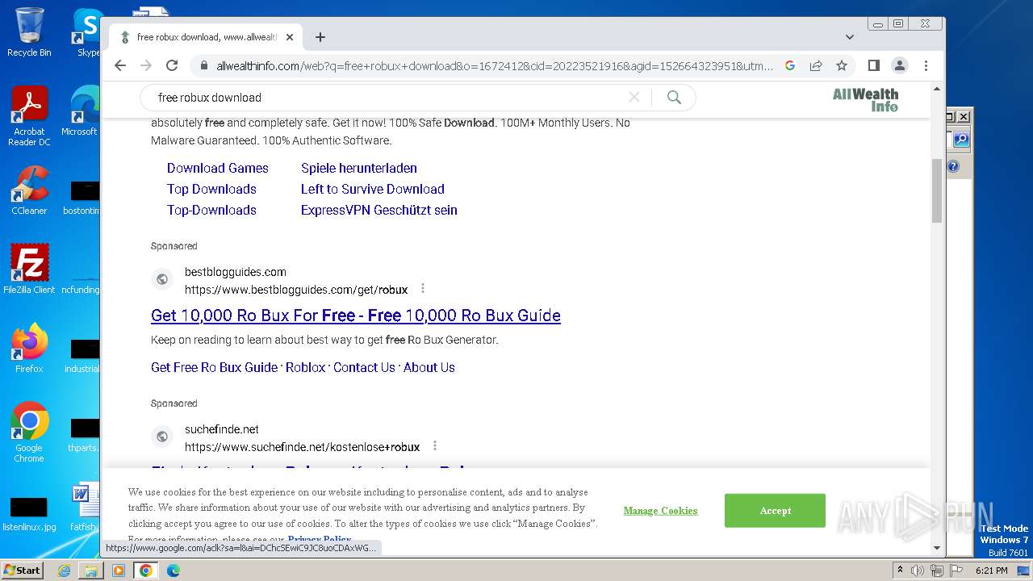Image resolution: width=1033 pixels, height=581 pixels.
Task: Click the padlock site info icon
Action: click(204, 66)
